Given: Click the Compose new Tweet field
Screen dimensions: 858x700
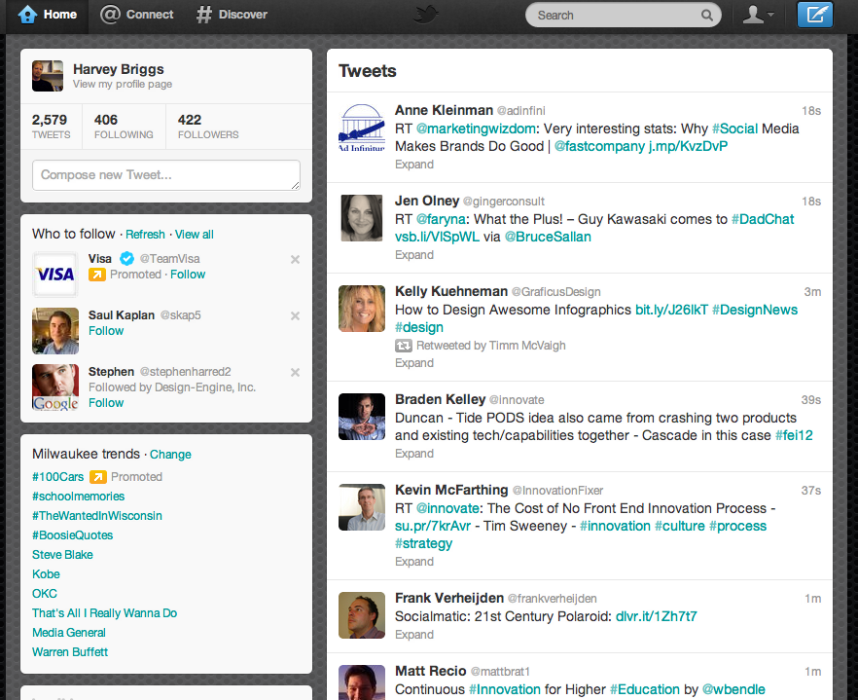Looking at the screenshot, I should click(x=165, y=175).
